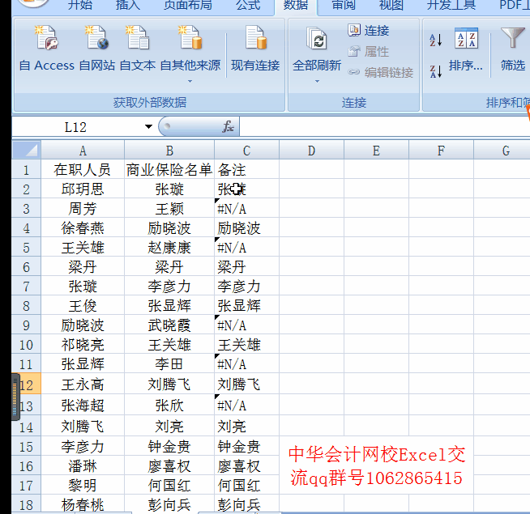The image size is (530, 514).
Task: Sort ascending A to Z icon
Action: (436, 40)
